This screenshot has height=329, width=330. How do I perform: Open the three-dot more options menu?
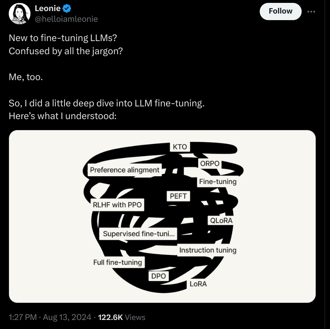311,12
